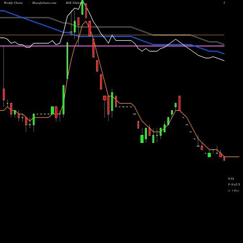Click the BSE stock code label
243x243 pixels.
point(73,3)
